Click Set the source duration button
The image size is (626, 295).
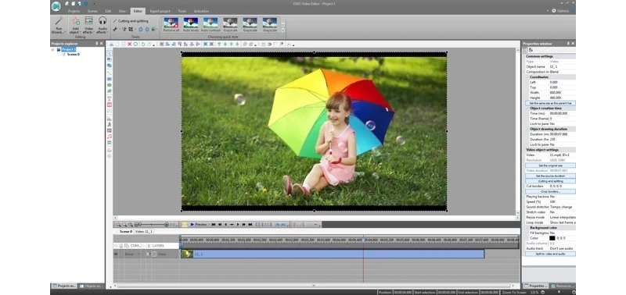(x=550, y=176)
